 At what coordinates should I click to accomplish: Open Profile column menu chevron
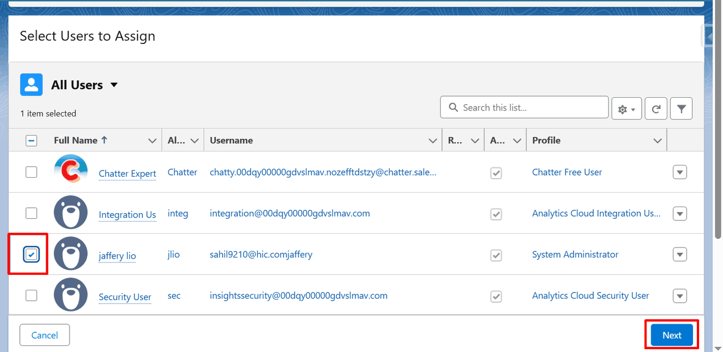click(658, 141)
